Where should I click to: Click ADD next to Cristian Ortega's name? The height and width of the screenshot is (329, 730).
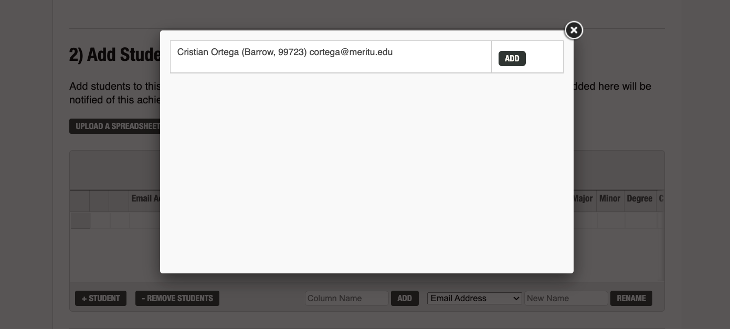[x=512, y=58]
